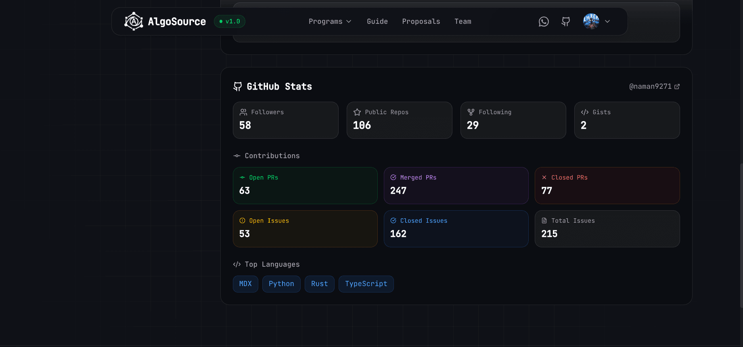Screen dimensions: 743x347
Task: Click the Top Languages code icon
Action: pos(237,264)
